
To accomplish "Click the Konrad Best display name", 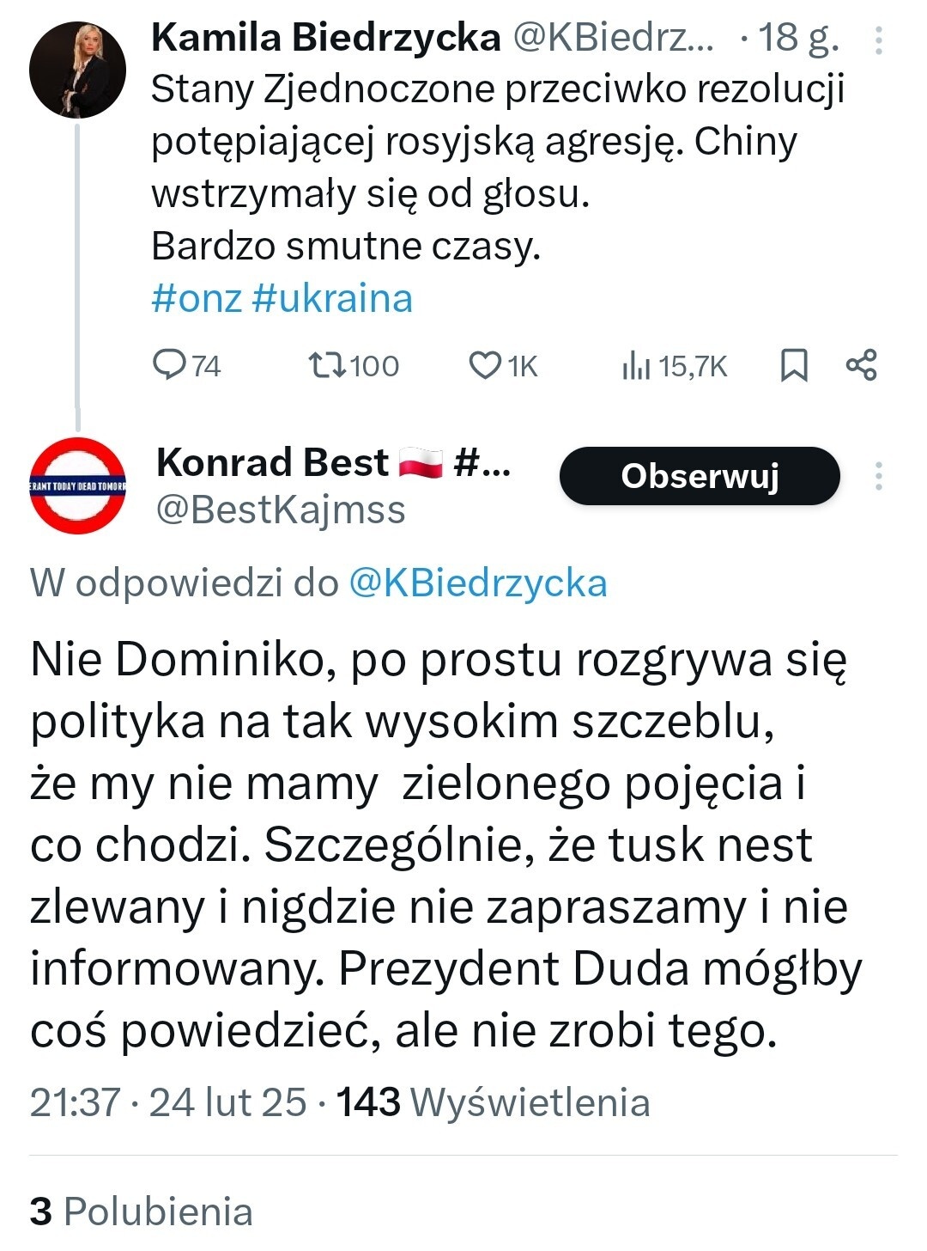I will (x=272, y=463).
